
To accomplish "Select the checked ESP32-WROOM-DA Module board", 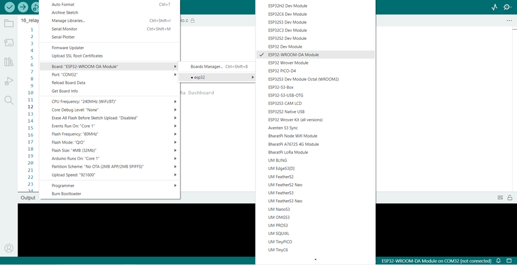I will (x=316, y=55).
